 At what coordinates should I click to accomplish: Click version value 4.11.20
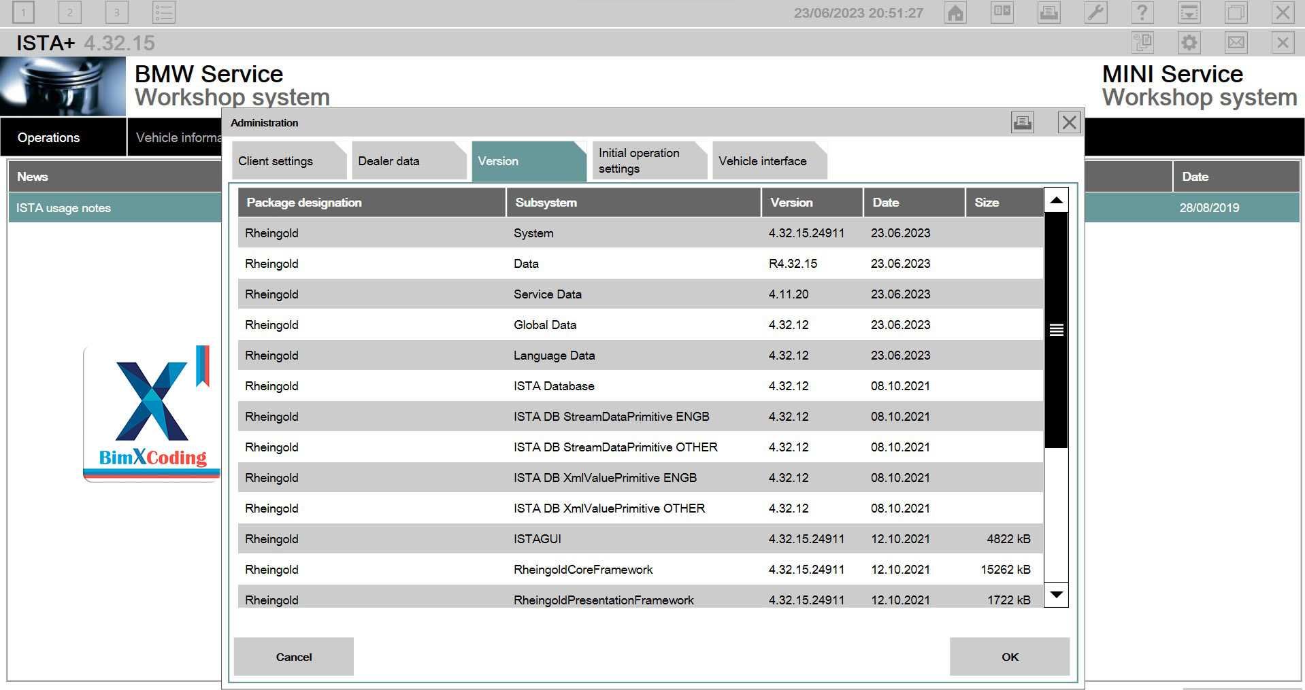pos(789,294)
